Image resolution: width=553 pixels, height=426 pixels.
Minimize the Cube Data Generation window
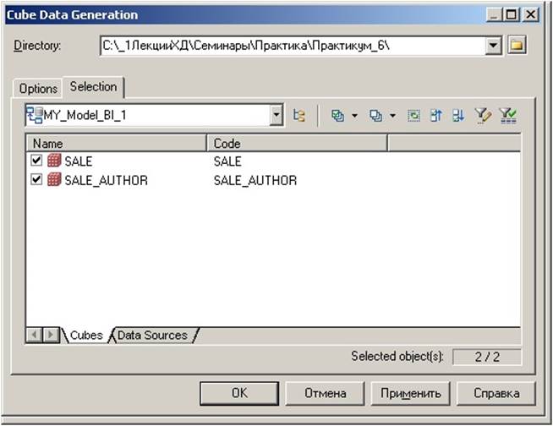pyautogui.click(x=495, y=15)
